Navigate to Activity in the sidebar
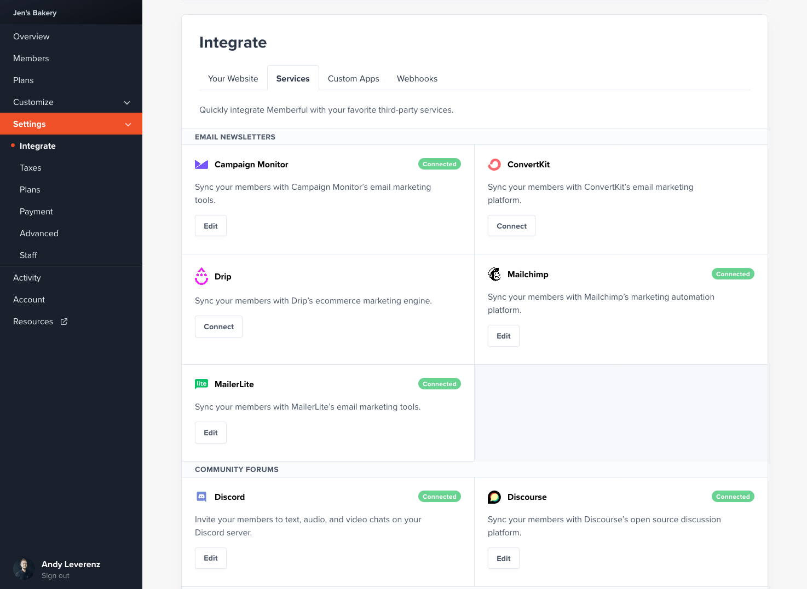Viewport: 807px width, 589px height. 27,277
